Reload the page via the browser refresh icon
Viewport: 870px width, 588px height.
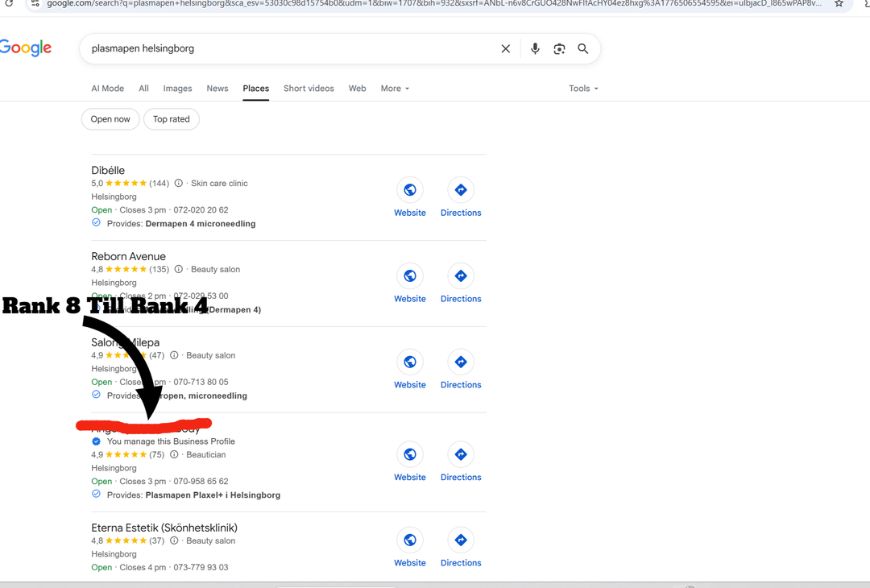pos(9,4)
